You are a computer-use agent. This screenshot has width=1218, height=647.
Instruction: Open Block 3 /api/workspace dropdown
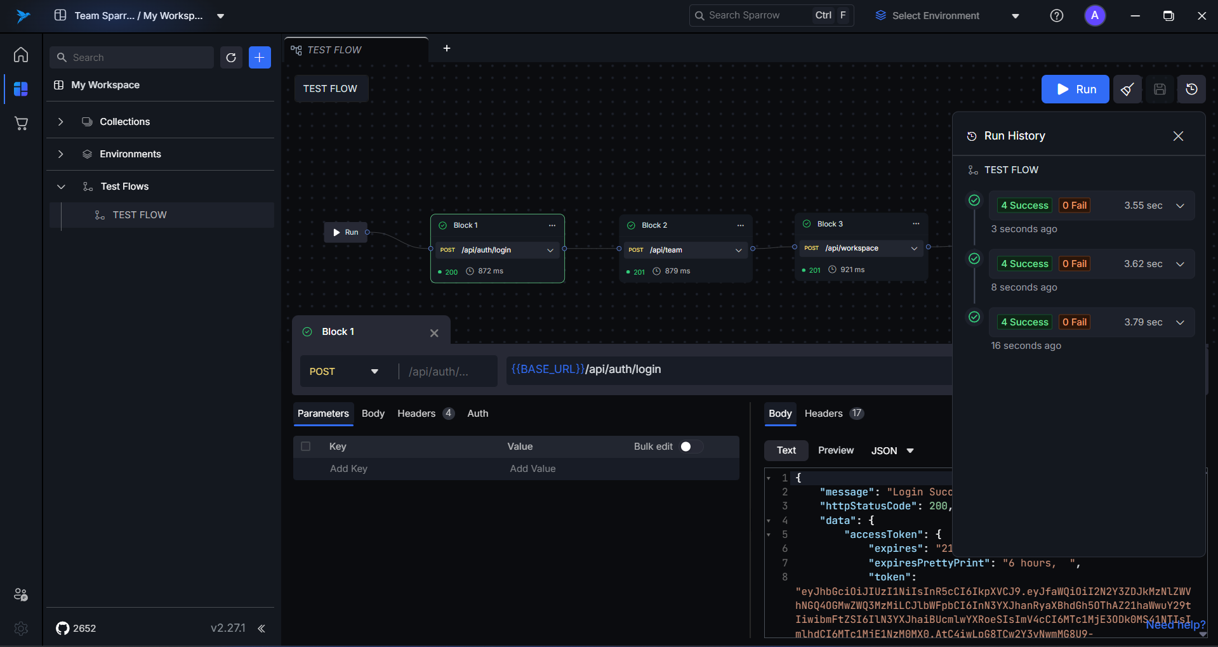pyautogui.click(x=915, y=249)
